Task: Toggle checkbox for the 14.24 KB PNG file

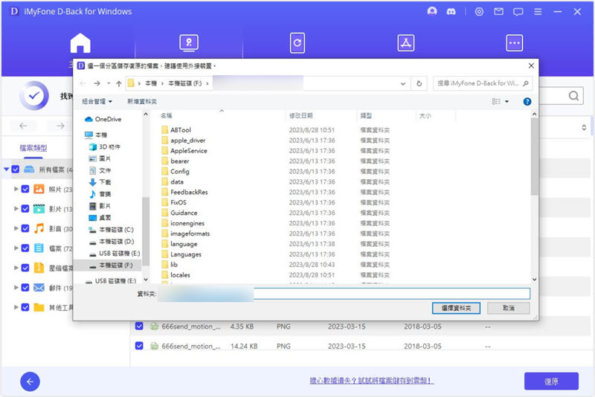Action: [x=139, y=346]
